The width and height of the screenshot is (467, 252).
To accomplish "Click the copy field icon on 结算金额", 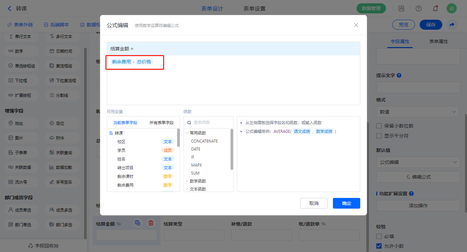I will [x=137, y=223].
